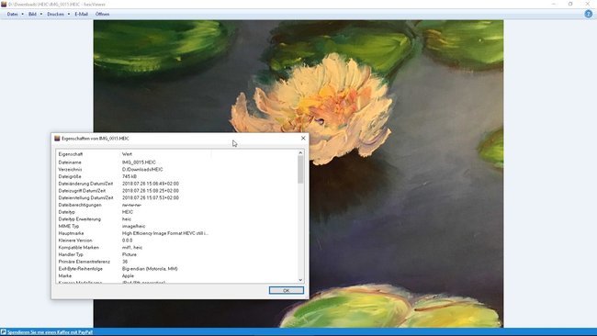Confirm the properties dialog with OK
Screen dimensions: 597x336
pyautogui.click(x=287, y=290)
